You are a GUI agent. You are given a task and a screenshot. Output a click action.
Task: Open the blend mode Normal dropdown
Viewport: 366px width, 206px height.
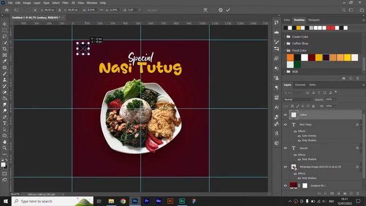[298, 100]
